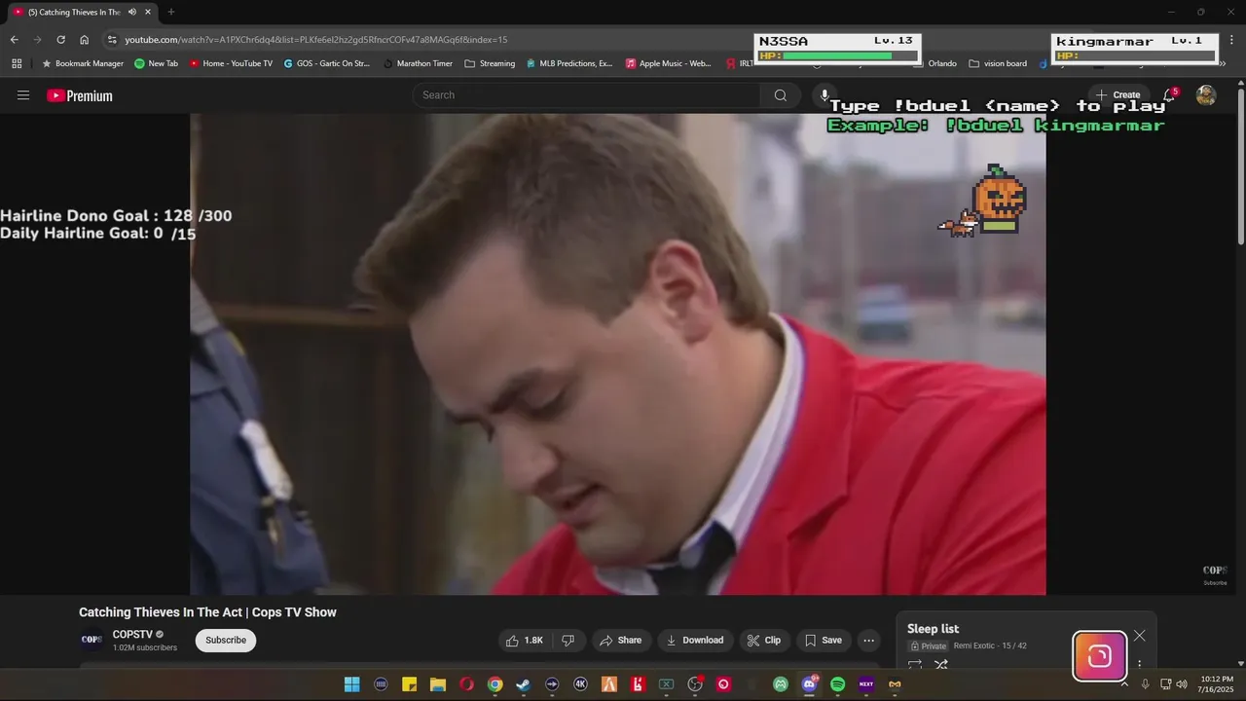
Task: Open Sticky Notes from the taskbar
Action: coord(410,684)
